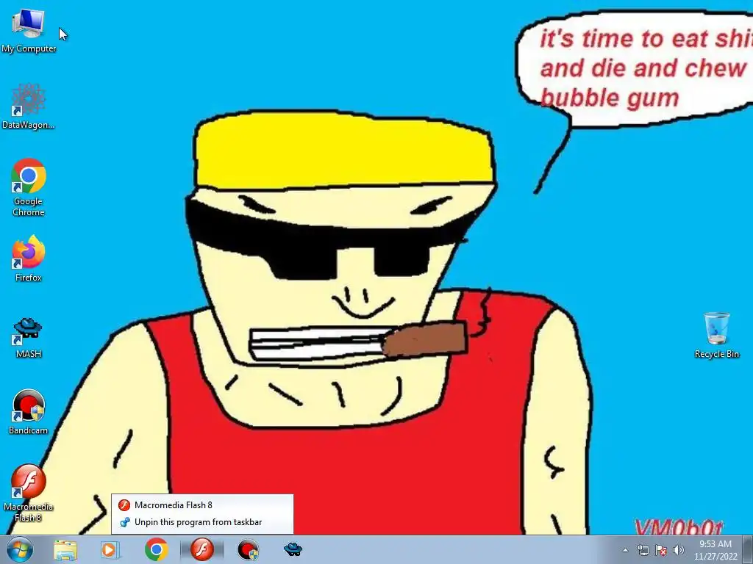Show hidden system tray icons

pyautogui.click(x=625, y=550)
